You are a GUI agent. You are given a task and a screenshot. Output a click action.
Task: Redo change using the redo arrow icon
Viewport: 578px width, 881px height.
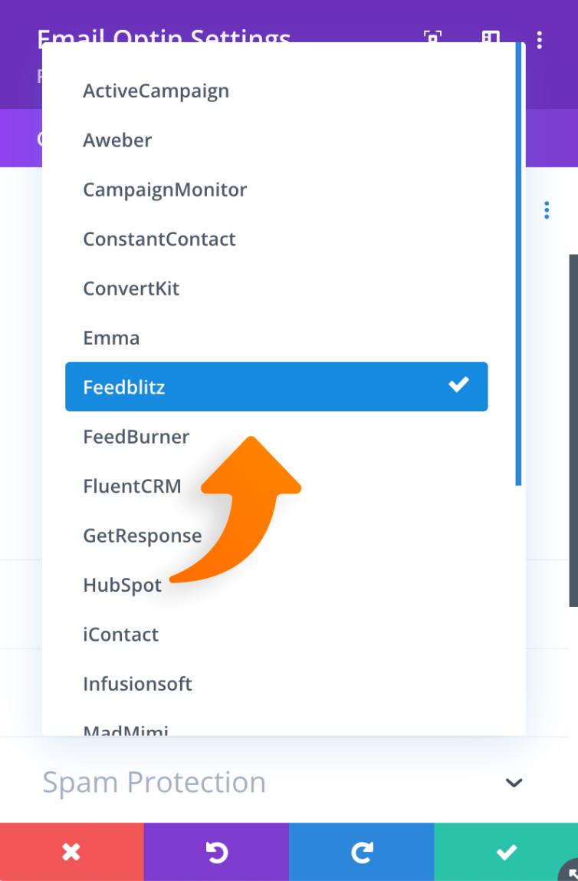click(361, 851)
